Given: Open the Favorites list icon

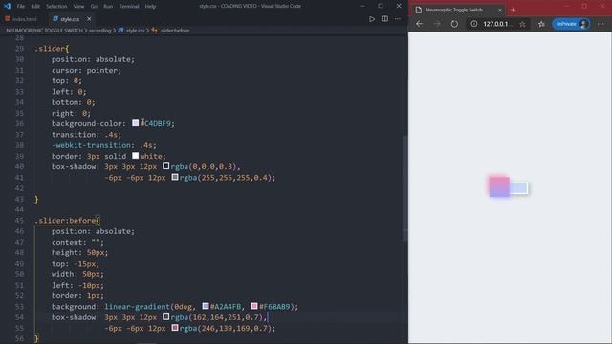Looking at the screenshot, I should click(x=541, y=24).
